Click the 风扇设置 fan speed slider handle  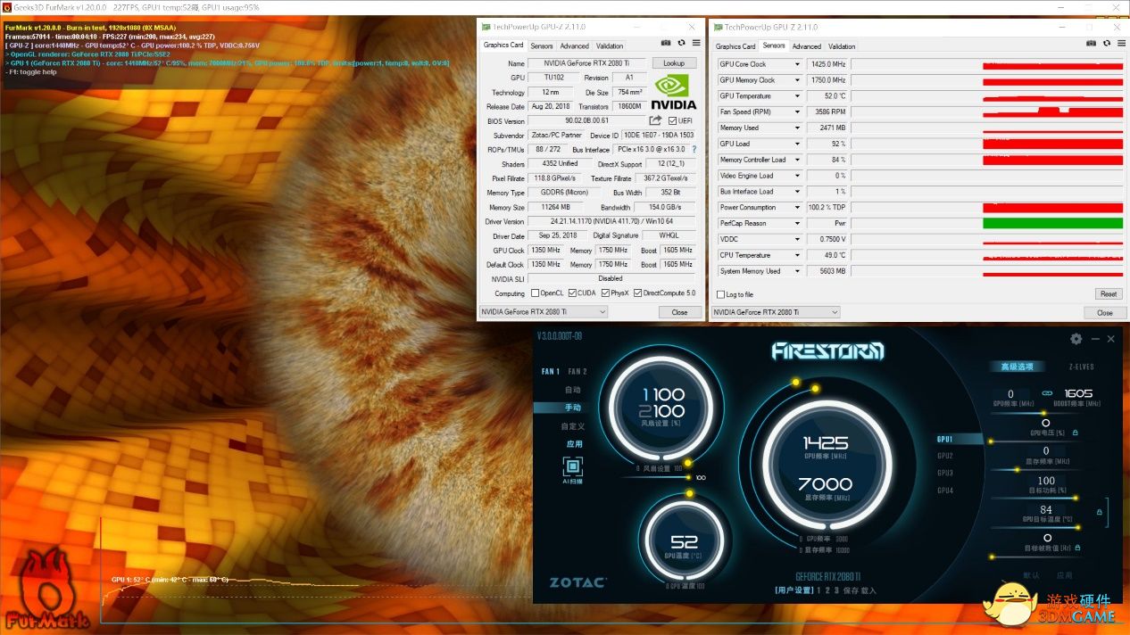tap(688, 477)
